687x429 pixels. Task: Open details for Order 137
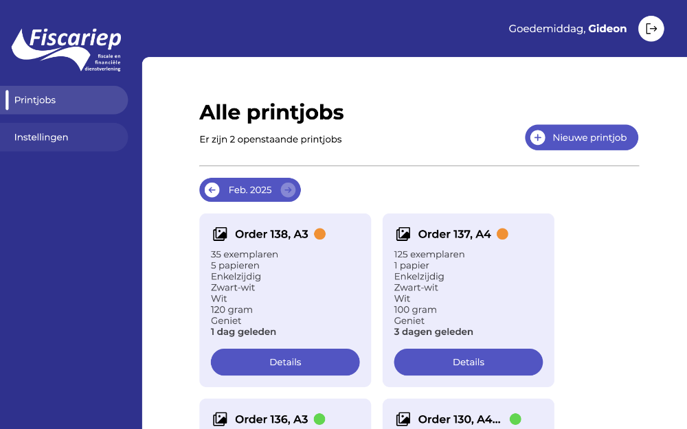point(468,362)
